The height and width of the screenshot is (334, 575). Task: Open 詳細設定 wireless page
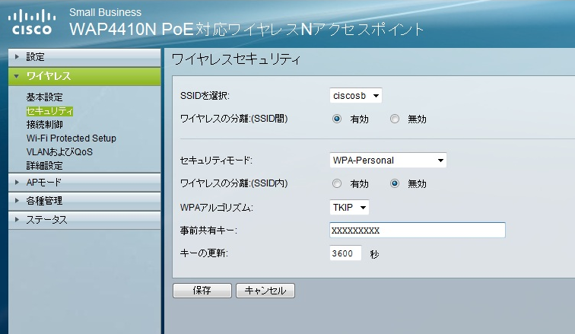tap(44, 166)
